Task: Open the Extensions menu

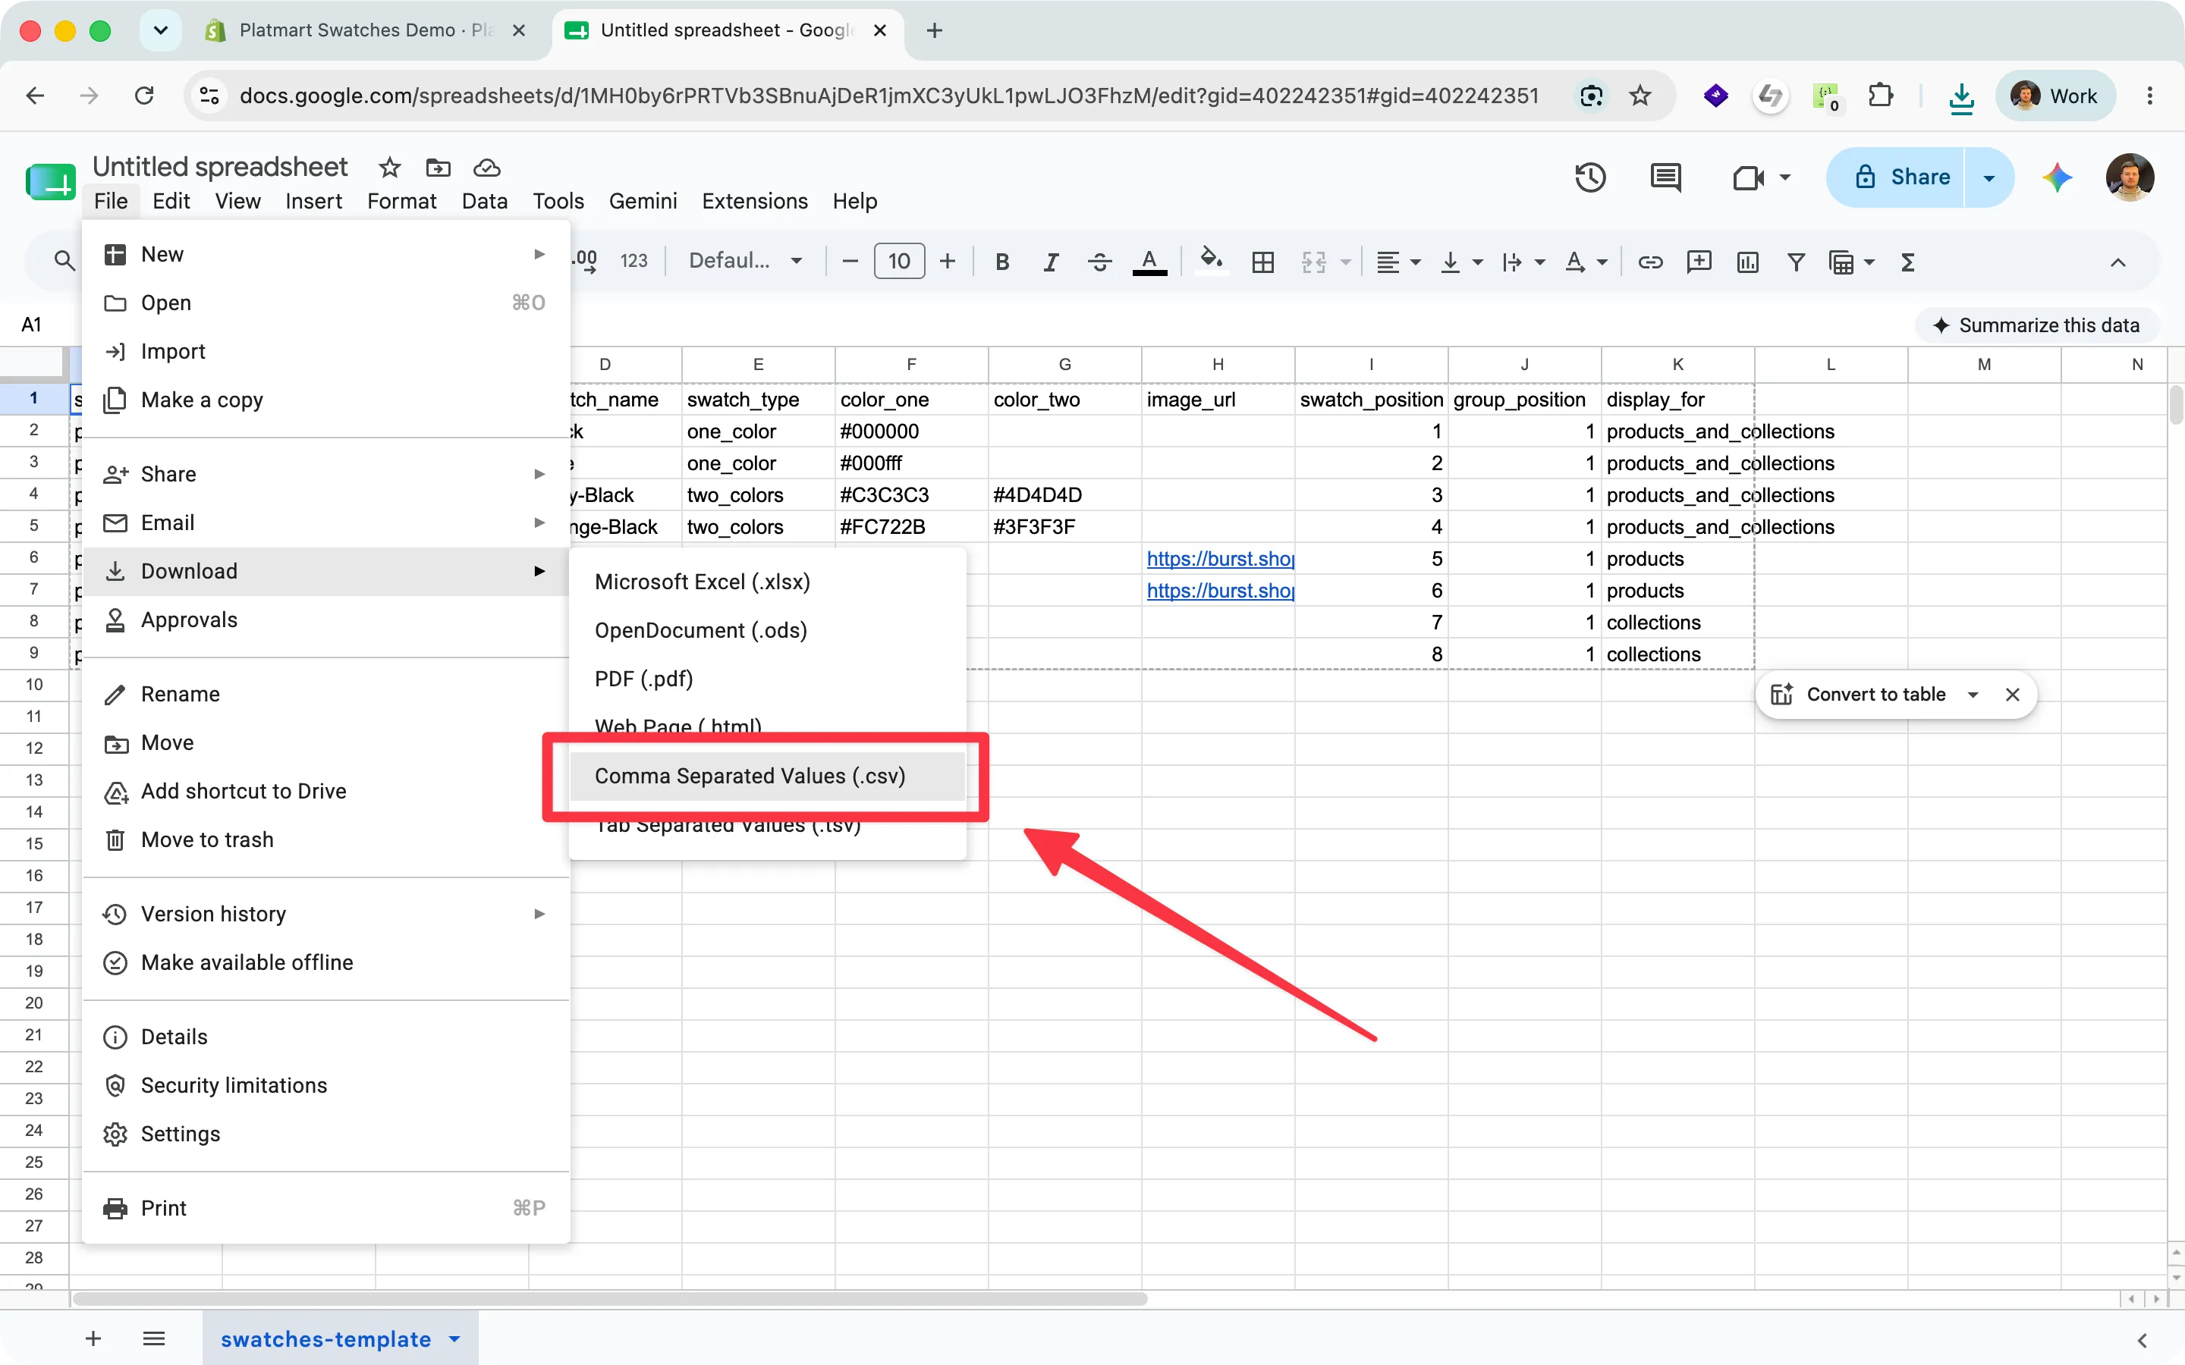Action: click(755, 200)
